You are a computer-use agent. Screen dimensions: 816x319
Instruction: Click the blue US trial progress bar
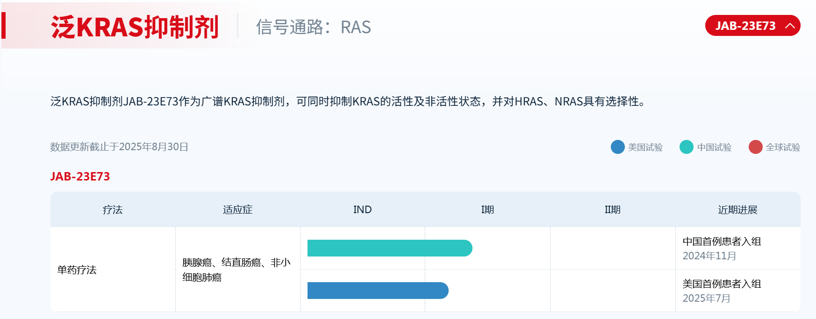point(378,291)
